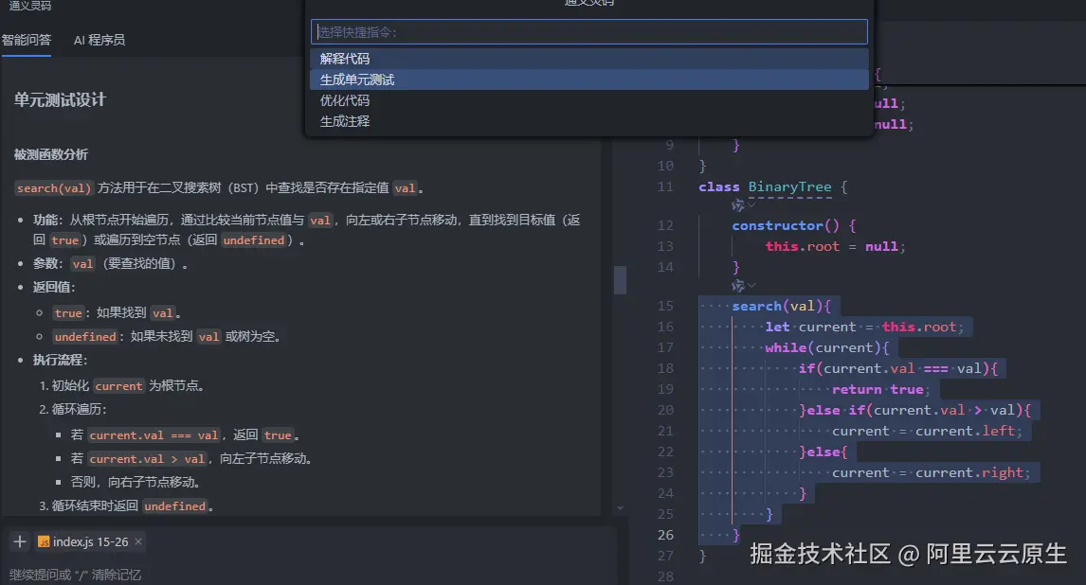Switch to 智能问答 tab
Image resolution: width=1086 pixels, height=585 pixels.
coord(27,40)
